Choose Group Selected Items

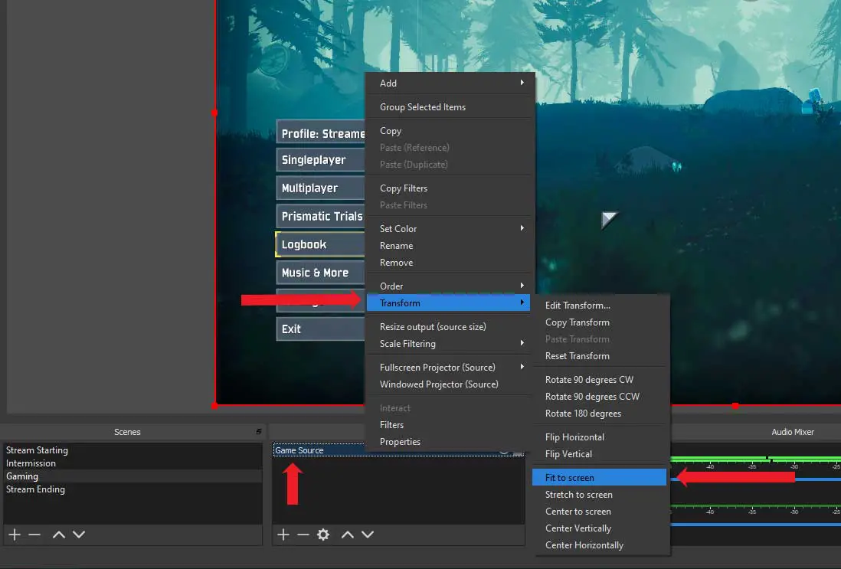(x=450, y=107)
